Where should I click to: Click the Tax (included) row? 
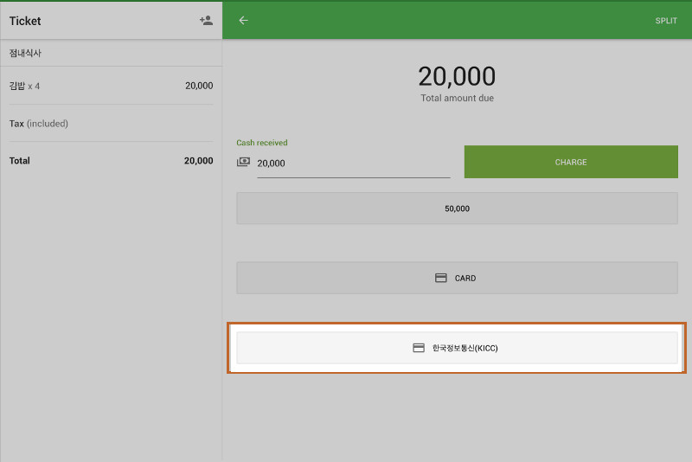point(112,124)
